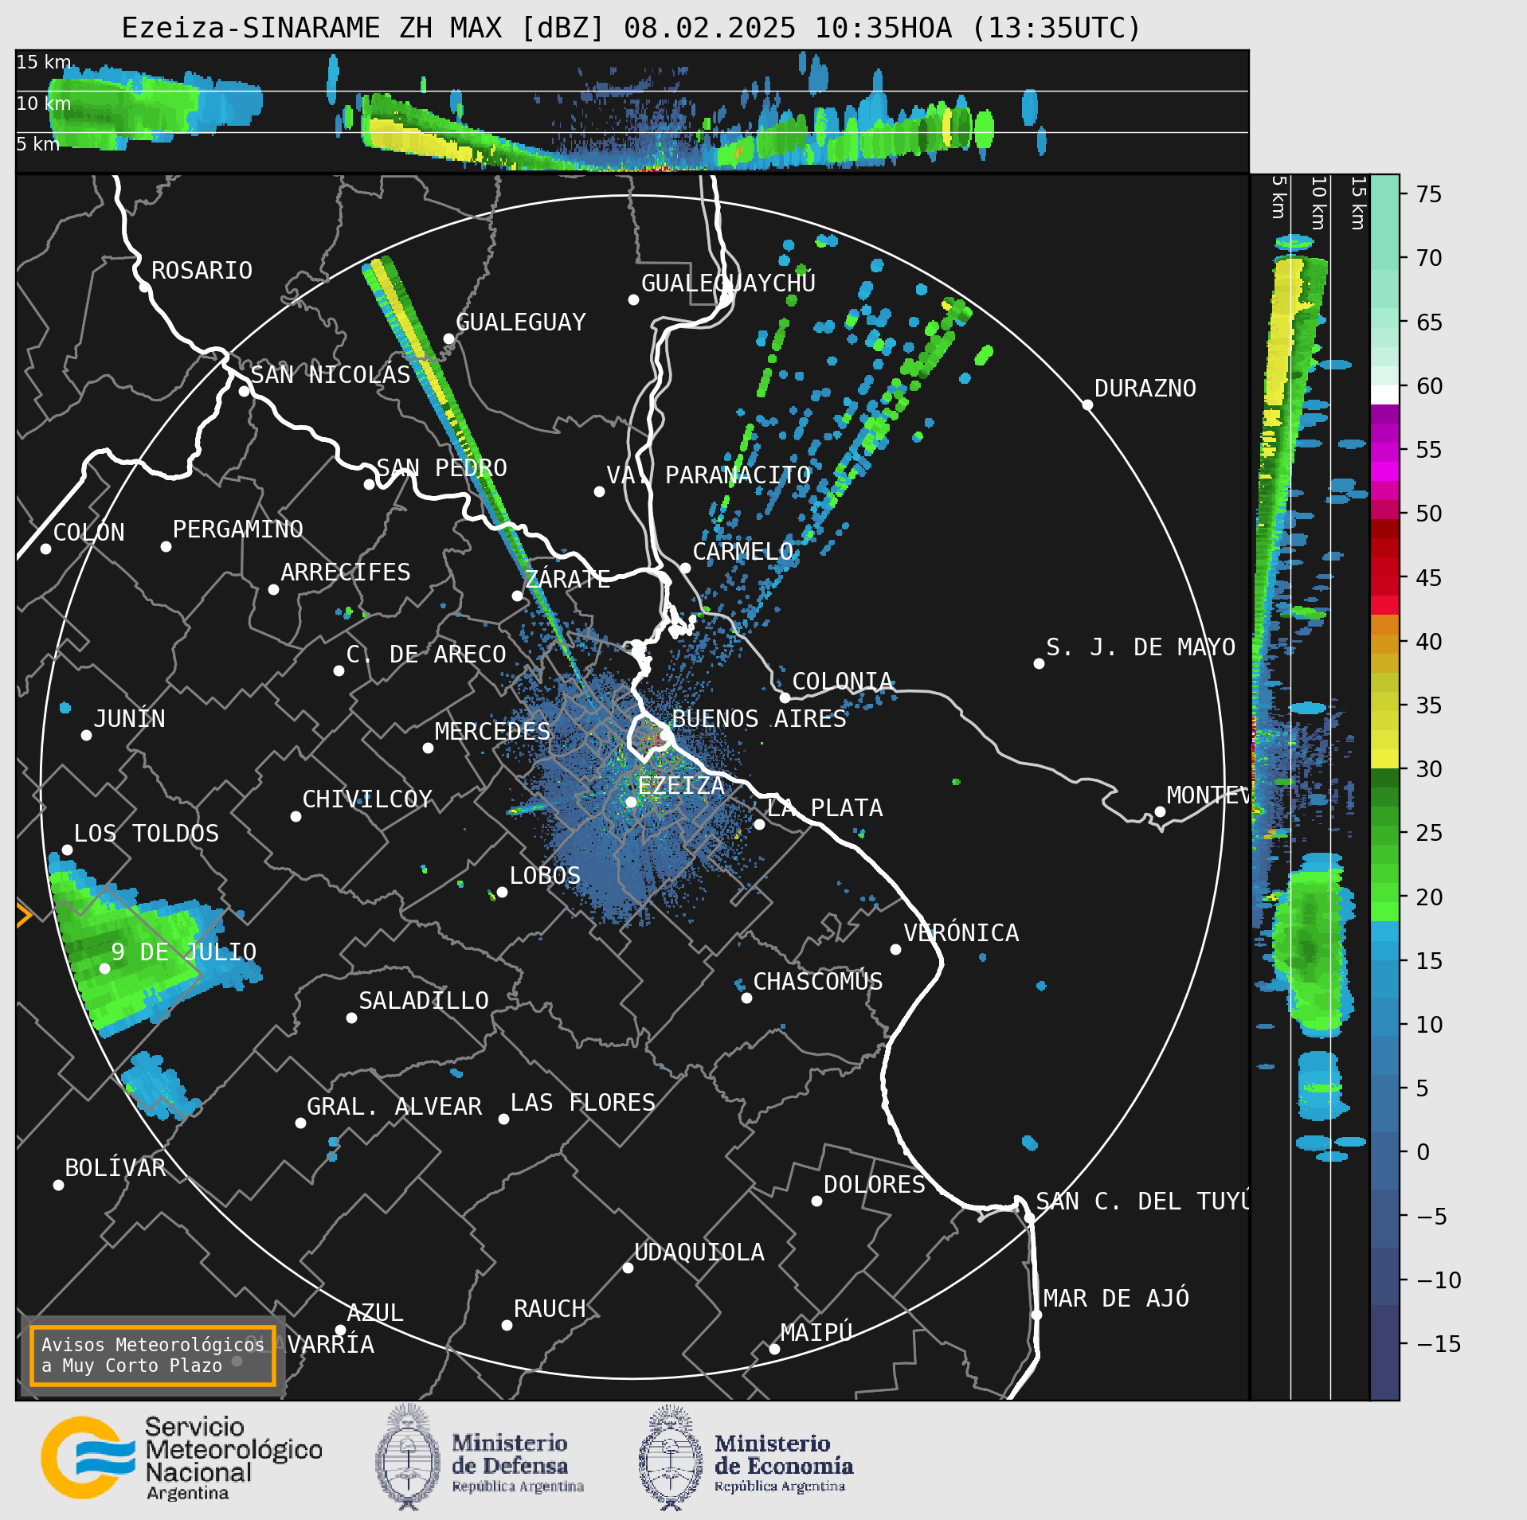Click the CARMELO map label
This screenshot has height=1520, width=1527.
pos(743,551)
